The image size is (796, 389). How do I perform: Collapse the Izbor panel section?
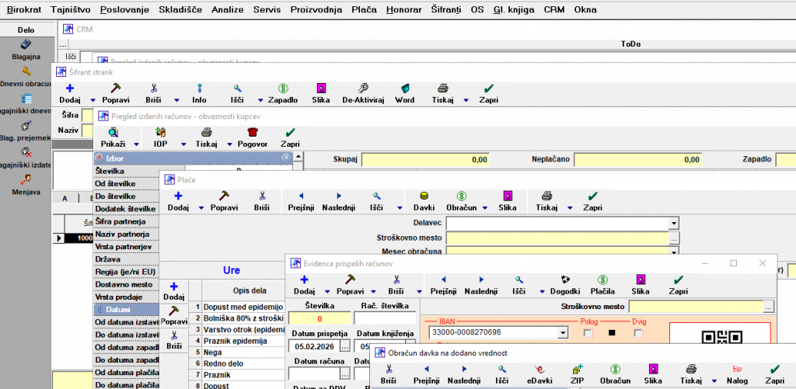tap(286, 158)
